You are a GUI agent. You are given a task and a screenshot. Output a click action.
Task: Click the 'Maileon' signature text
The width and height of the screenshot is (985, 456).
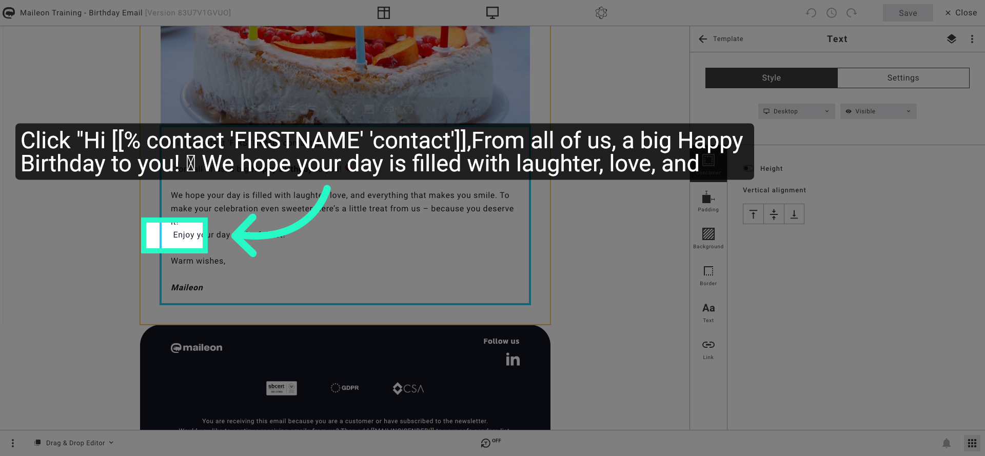[187, 288]
